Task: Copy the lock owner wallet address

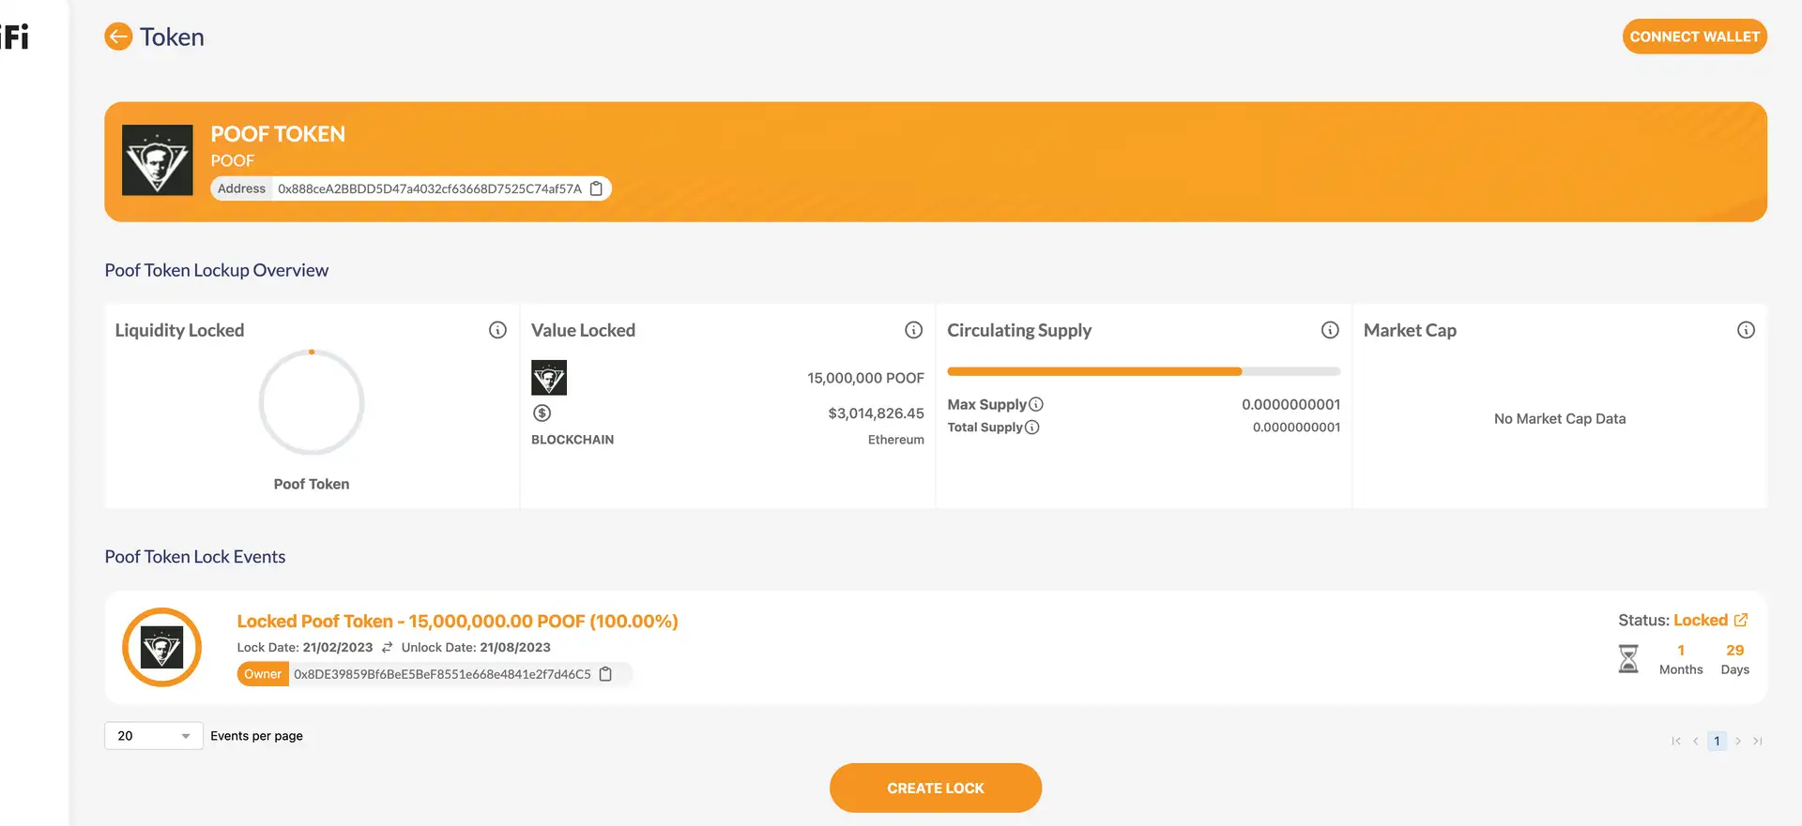Action: (605, 674)
